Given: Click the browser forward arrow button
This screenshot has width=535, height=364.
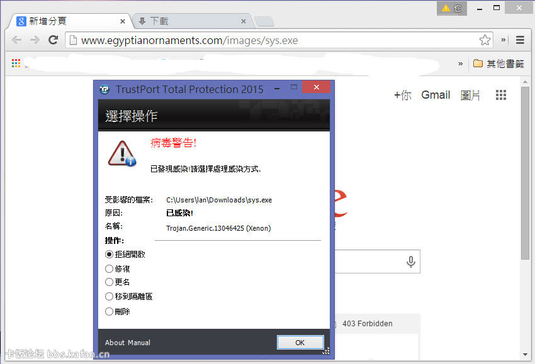Looking at the screenshot, I should click(35, 40).
